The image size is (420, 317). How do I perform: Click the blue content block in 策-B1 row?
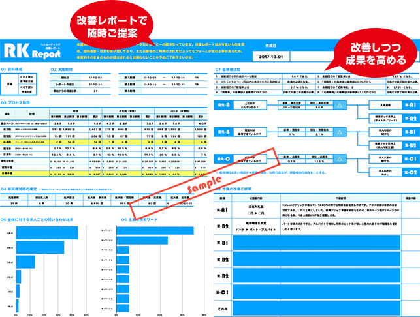317,243
